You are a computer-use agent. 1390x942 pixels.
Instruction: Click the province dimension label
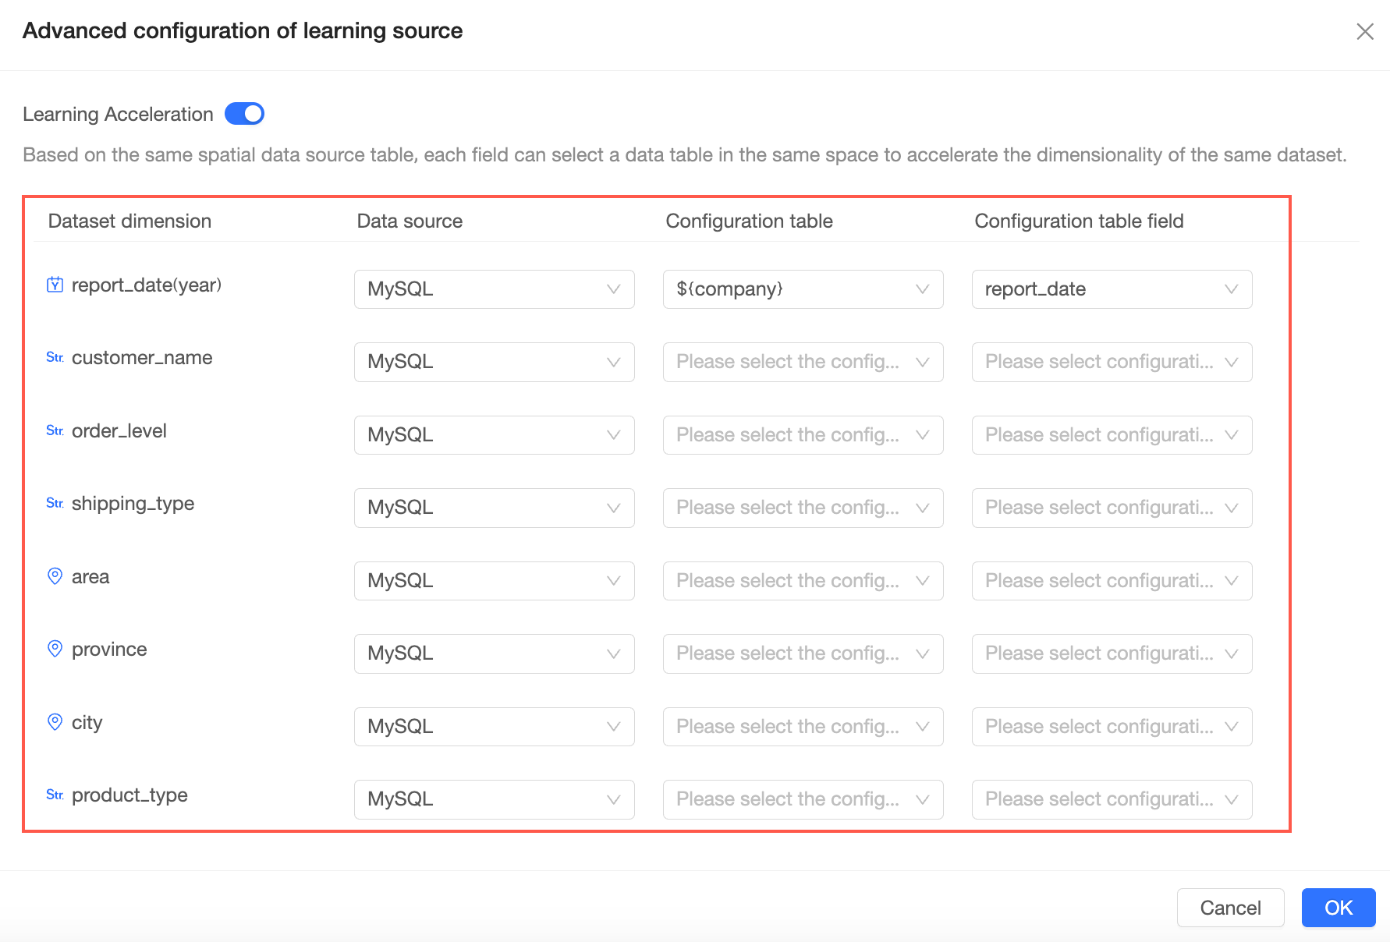pos(109,650)
